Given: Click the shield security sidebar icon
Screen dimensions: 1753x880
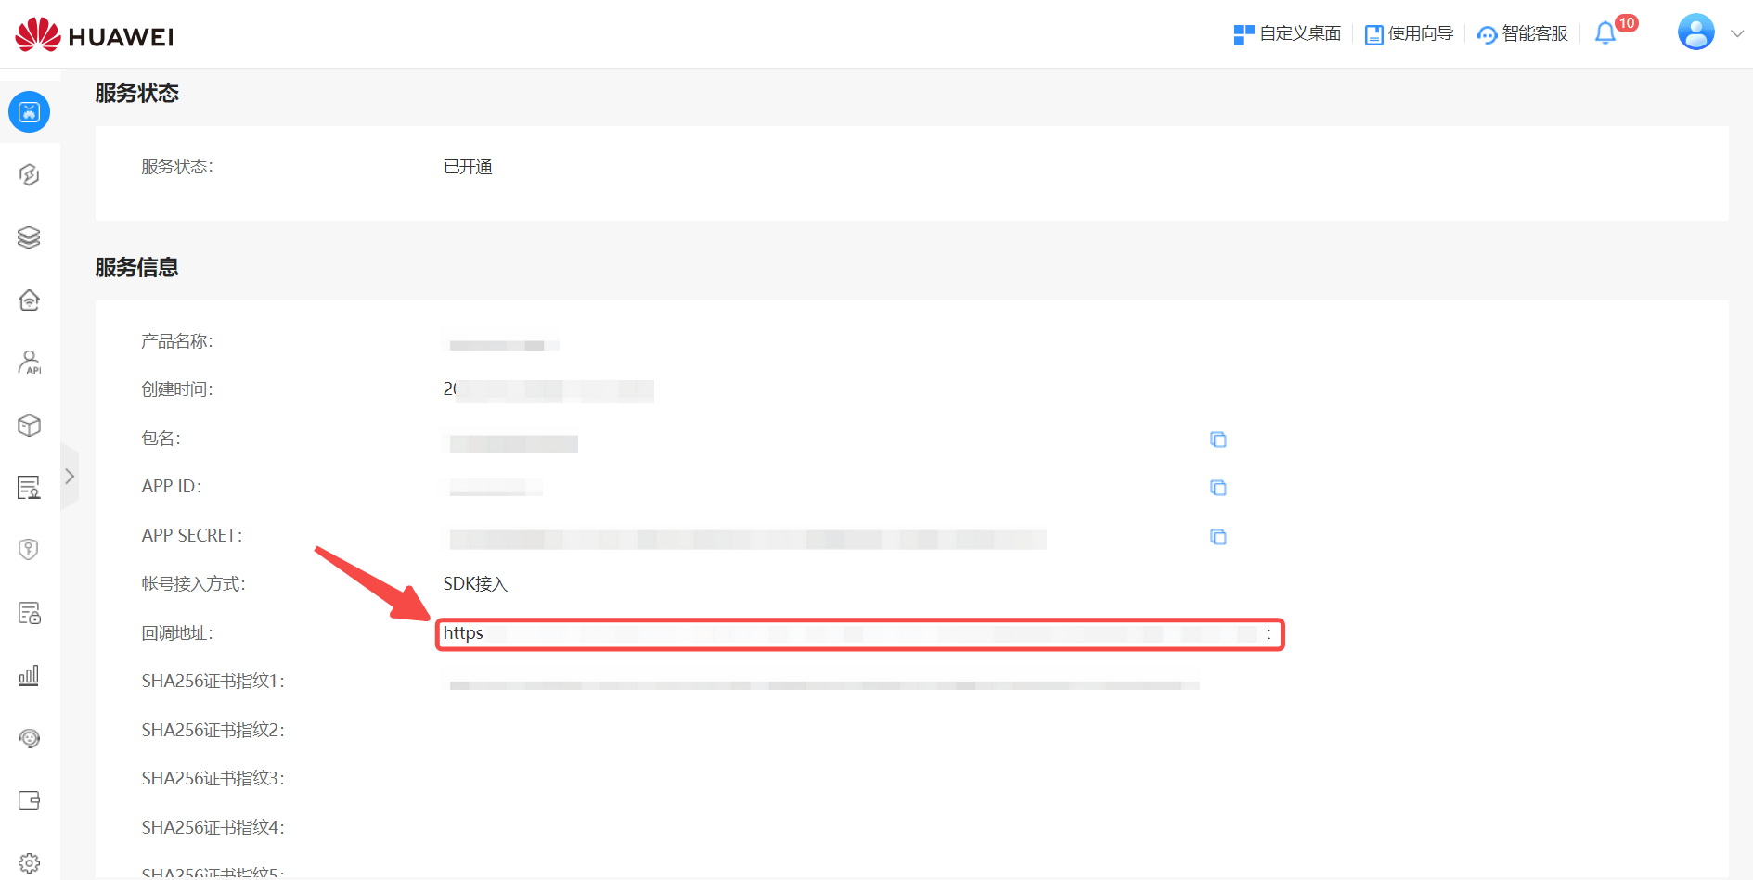Looking at the screenshot, I should point(29,550).
